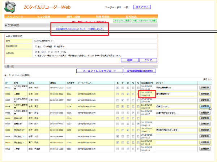Viewport: 217px width, 162px height.
Task: Click the comment field in row 0002
Action: [x=176, y=94]
